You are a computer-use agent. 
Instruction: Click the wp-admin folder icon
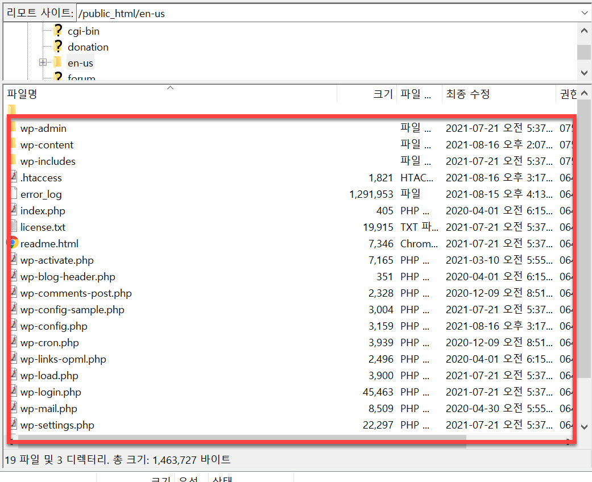point(14,127)
